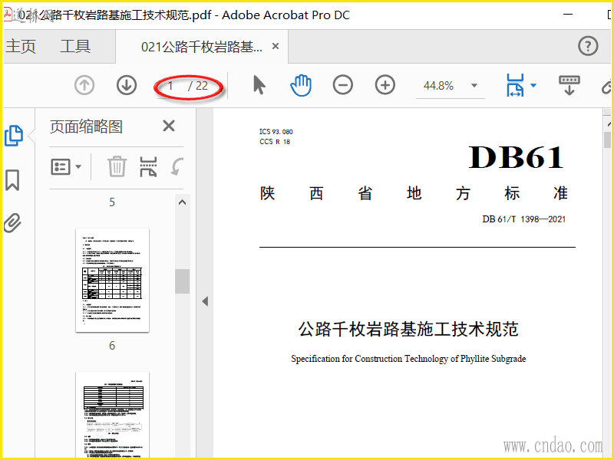The image size is (614, 460).
Task: Open the Help question mark icon
Action: tap(588, 46)
